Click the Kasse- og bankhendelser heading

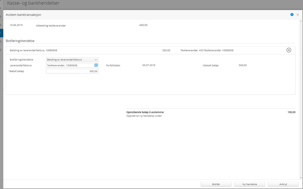tap(33, 3)
